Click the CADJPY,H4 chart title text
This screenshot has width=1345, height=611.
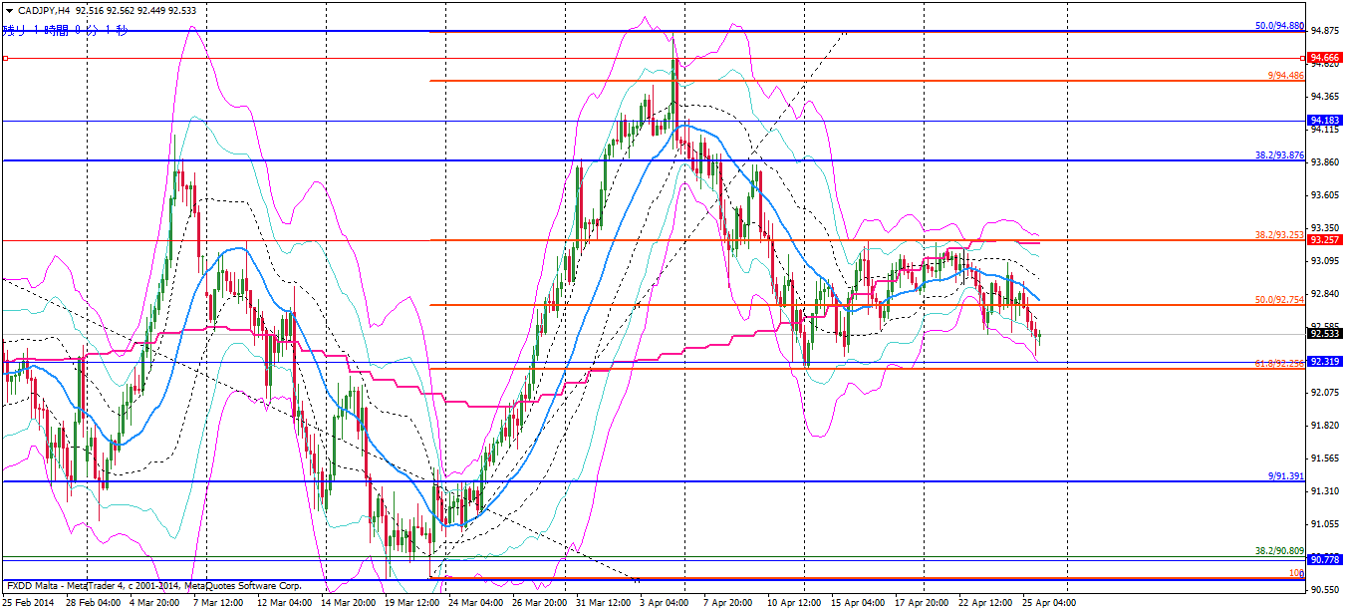[x=43, y=9]
